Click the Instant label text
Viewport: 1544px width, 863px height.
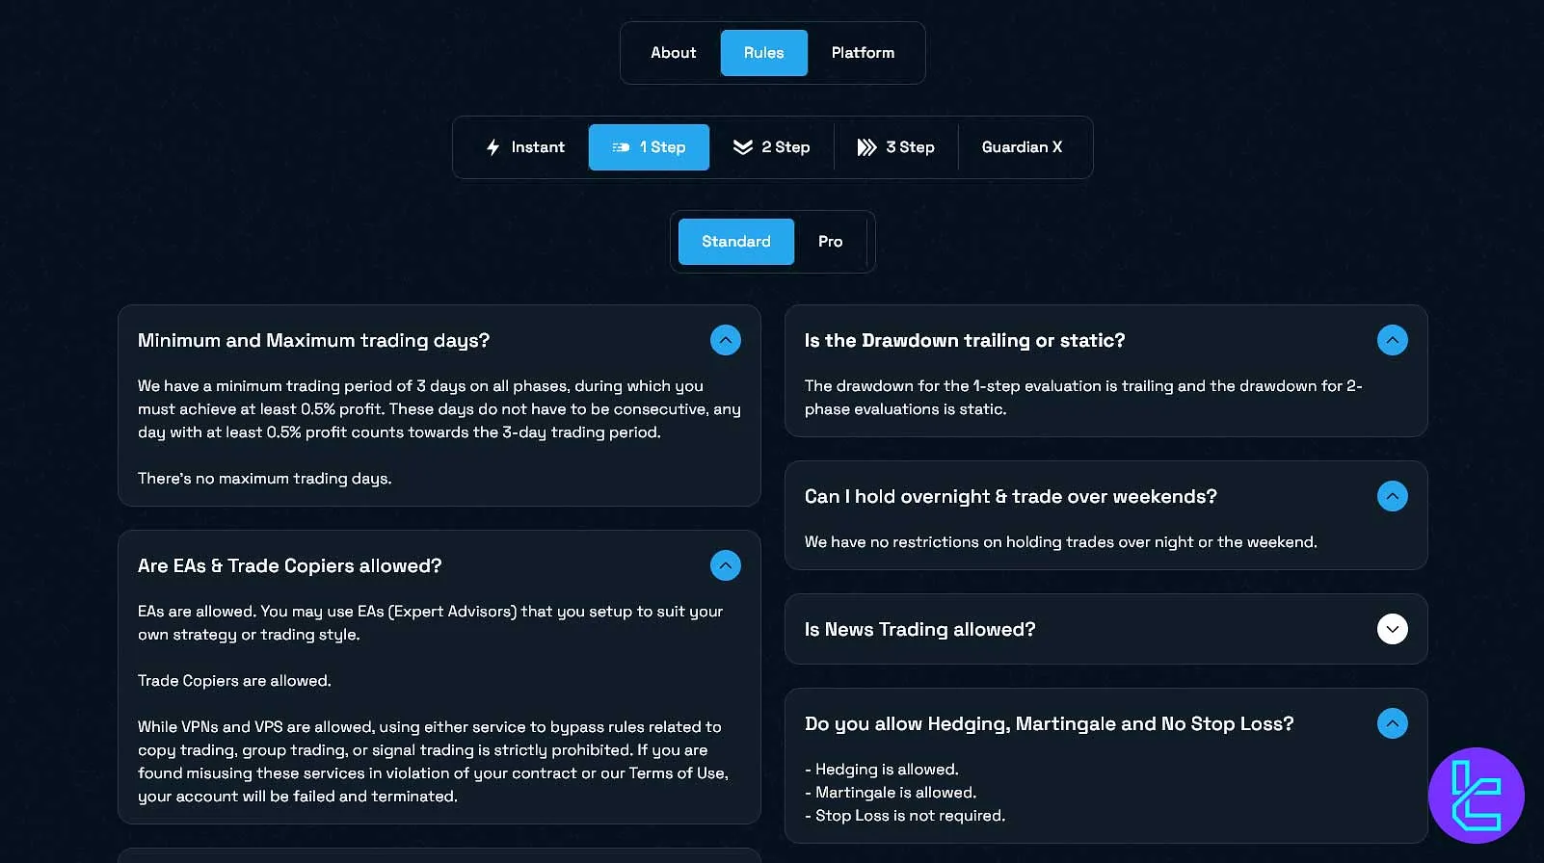coord(538,147)
